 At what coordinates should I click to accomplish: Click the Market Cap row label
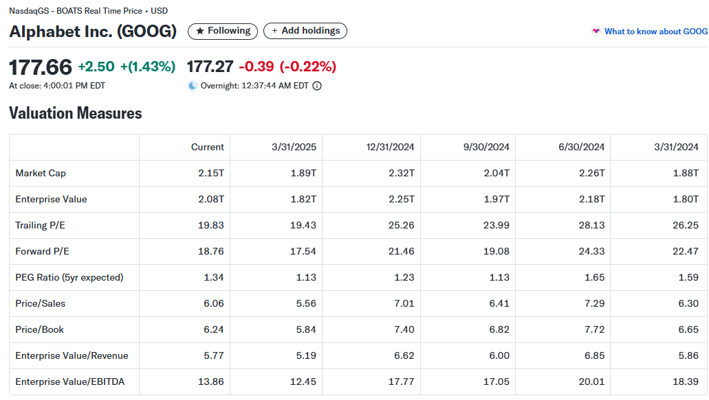[x=41, y=173]
